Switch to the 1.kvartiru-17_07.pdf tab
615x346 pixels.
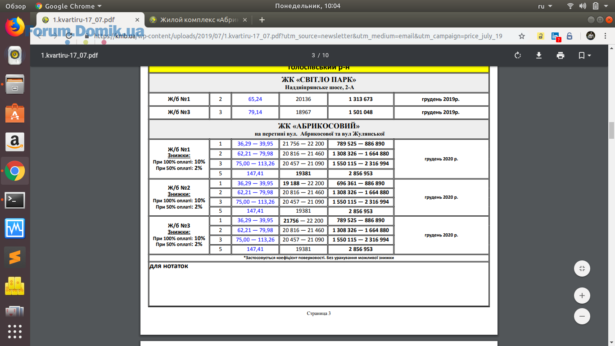[x=90, y=19]
